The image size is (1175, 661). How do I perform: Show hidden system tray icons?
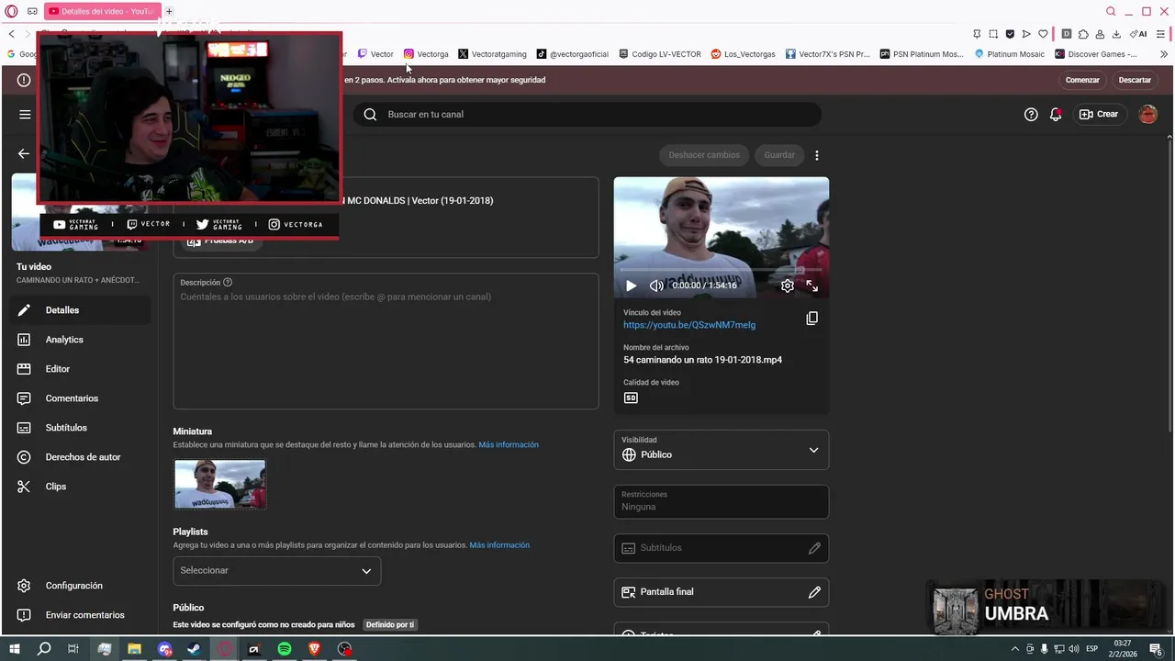pos(1014,649)
